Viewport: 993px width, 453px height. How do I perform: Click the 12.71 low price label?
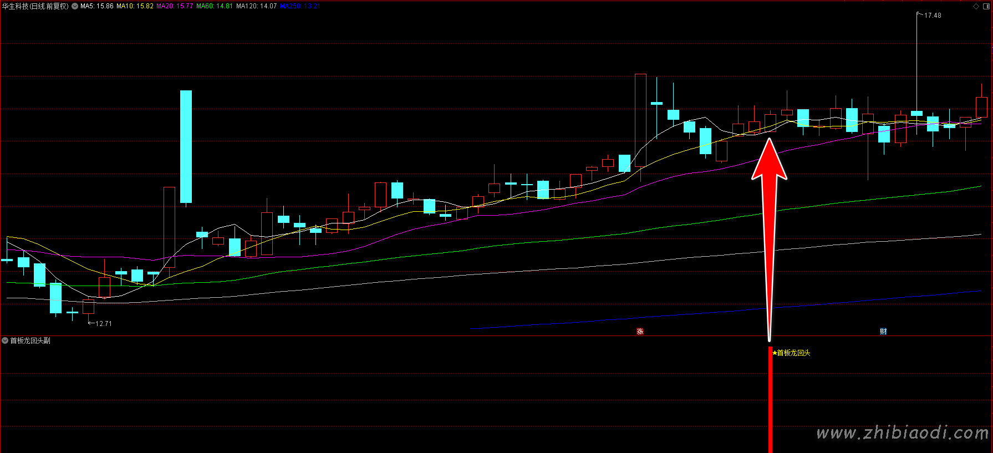click(103, 324)
